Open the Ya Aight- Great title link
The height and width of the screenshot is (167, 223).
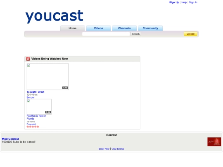36,92
